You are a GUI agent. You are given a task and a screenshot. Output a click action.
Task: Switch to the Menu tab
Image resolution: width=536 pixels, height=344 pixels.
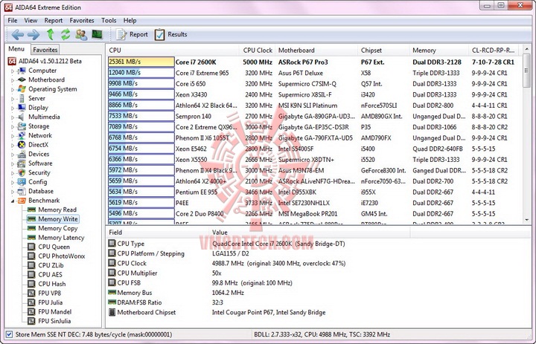click(16, 49)
